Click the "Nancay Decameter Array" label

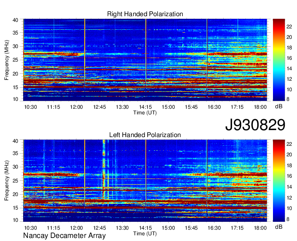pos(64,236)
